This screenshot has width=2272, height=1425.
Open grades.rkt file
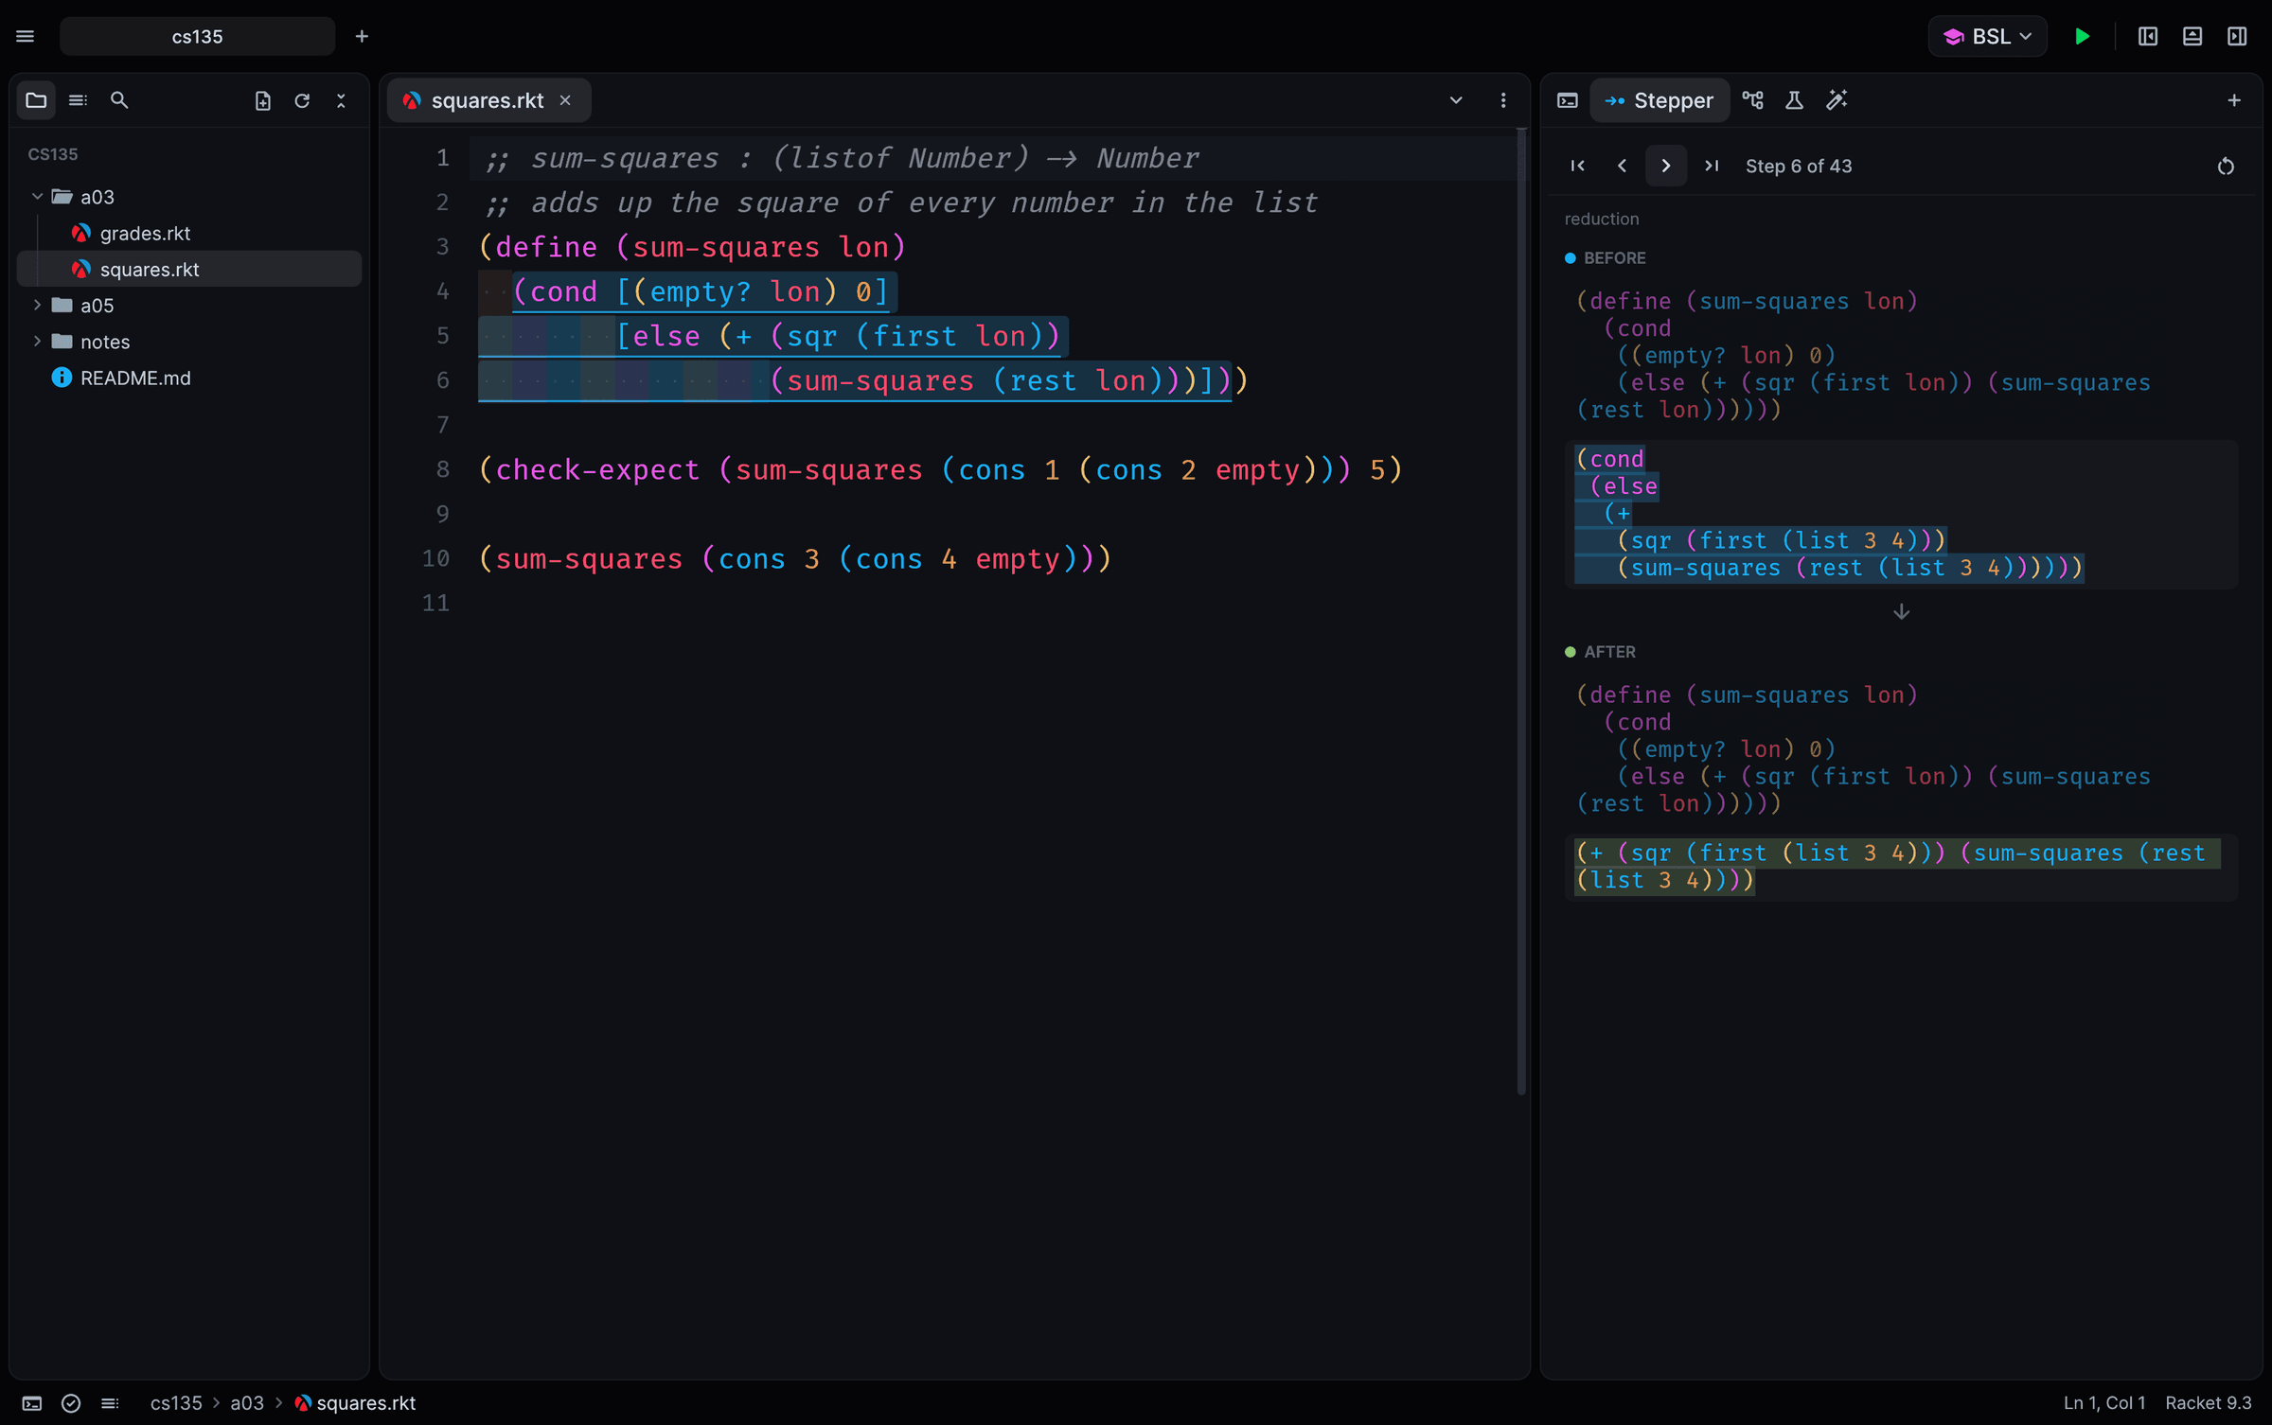189,233
